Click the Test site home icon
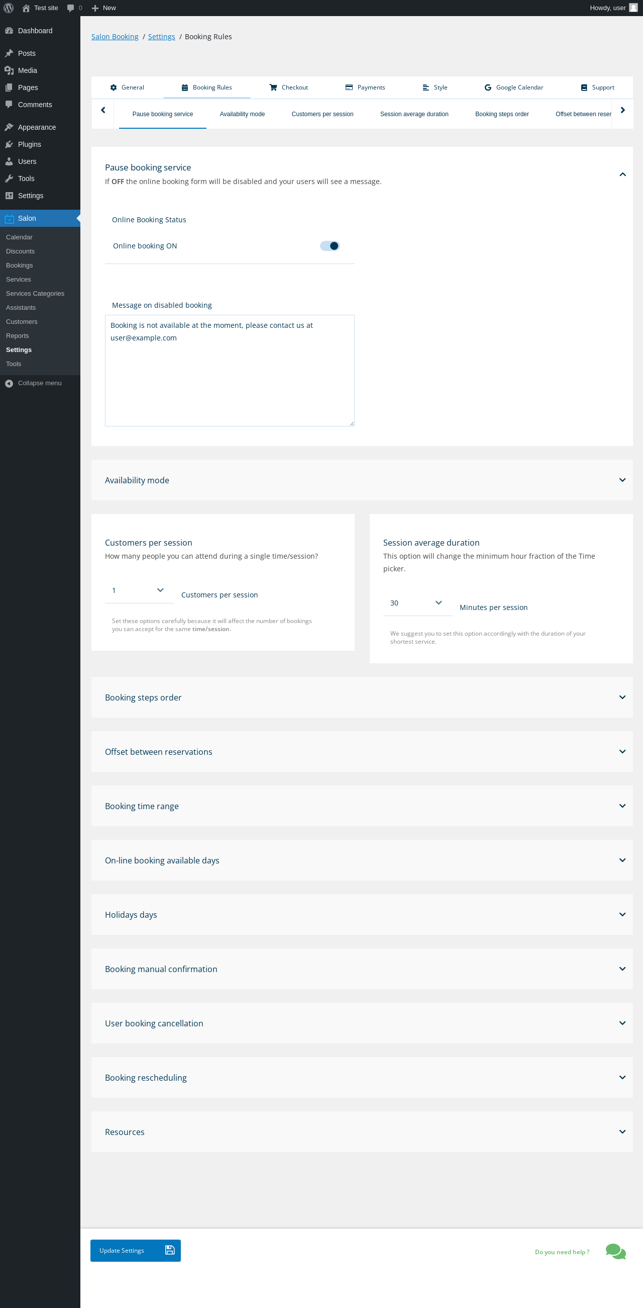 click(x=26, y=8)
